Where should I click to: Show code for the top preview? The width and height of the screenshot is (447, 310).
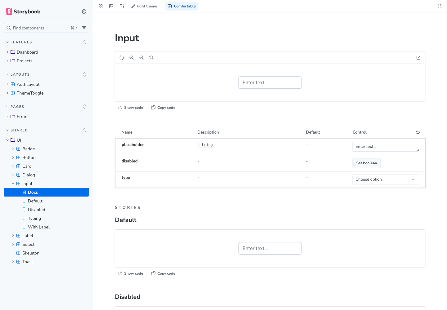point(130,108)
